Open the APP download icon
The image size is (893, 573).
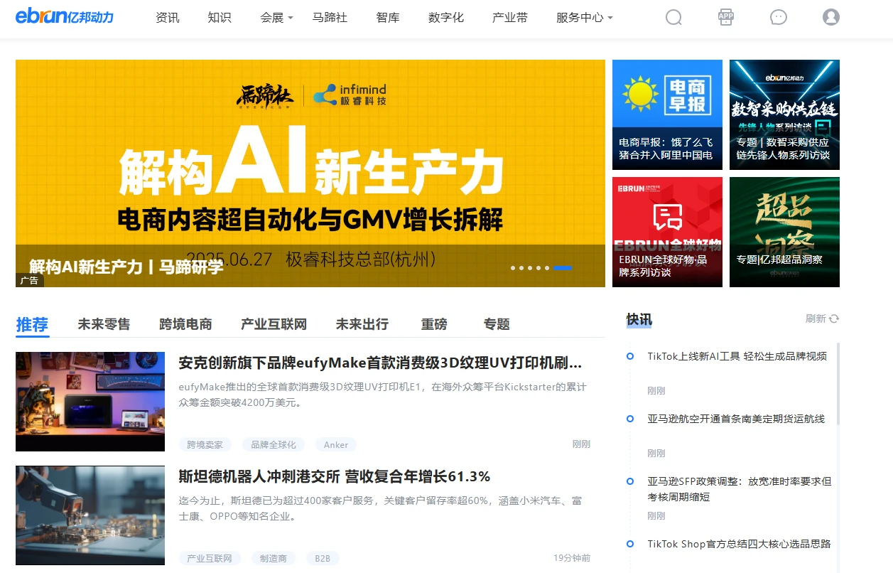click(x=725, y=17)
